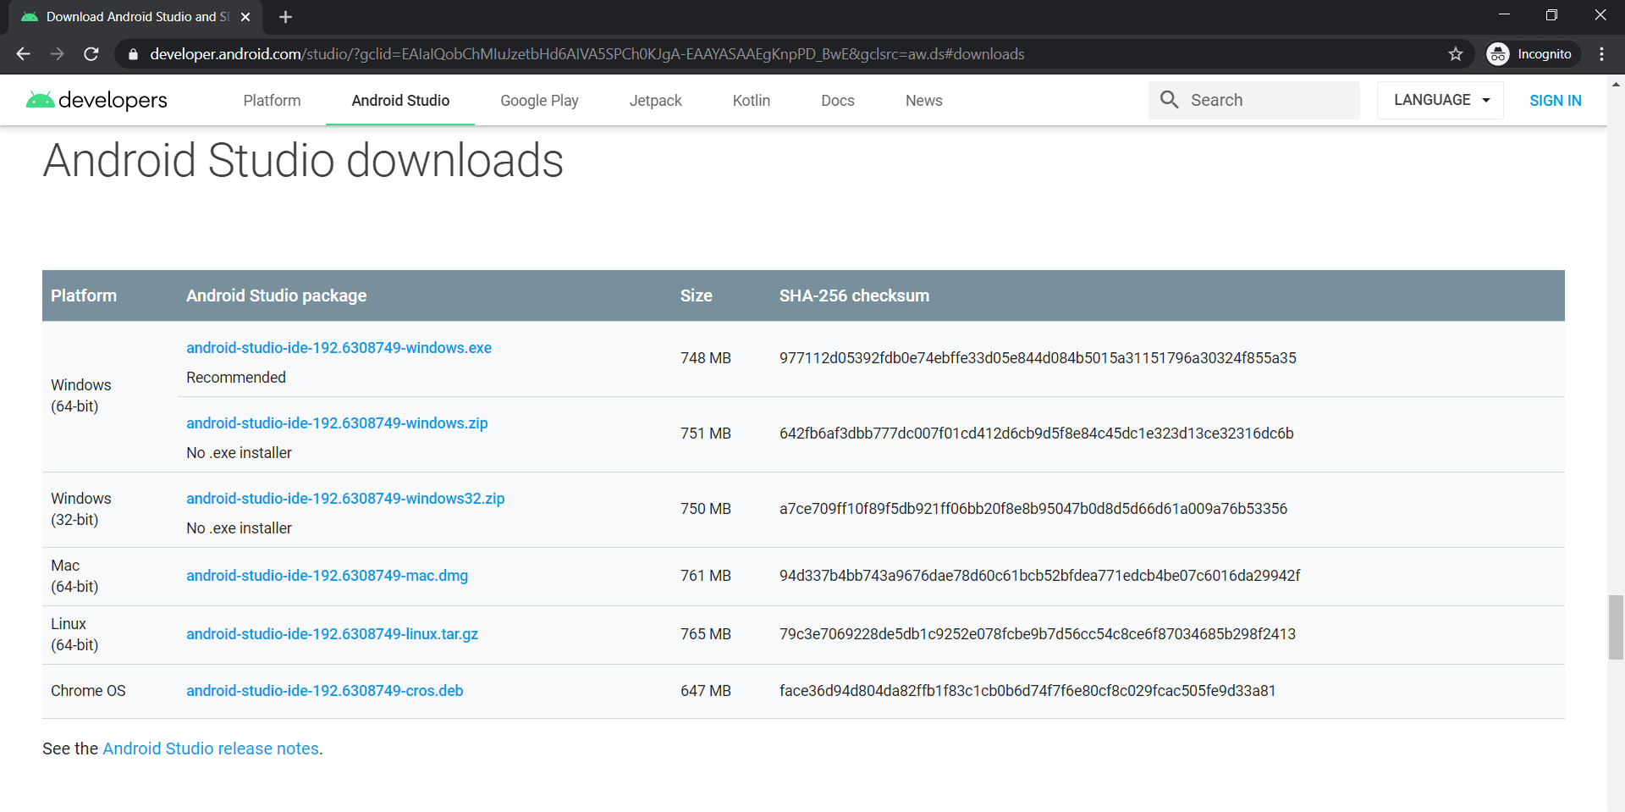This screenshot has height=812, width=1625.
Task: Click the forward navigation arrow
Action: pyautogui.click(x=57, y=53)
